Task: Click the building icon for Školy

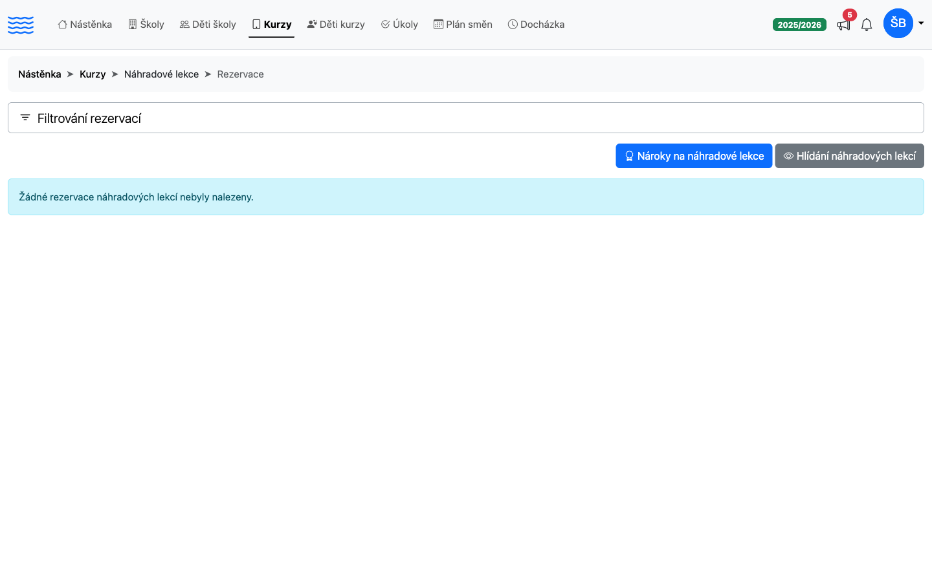Action: pos(133,25)
